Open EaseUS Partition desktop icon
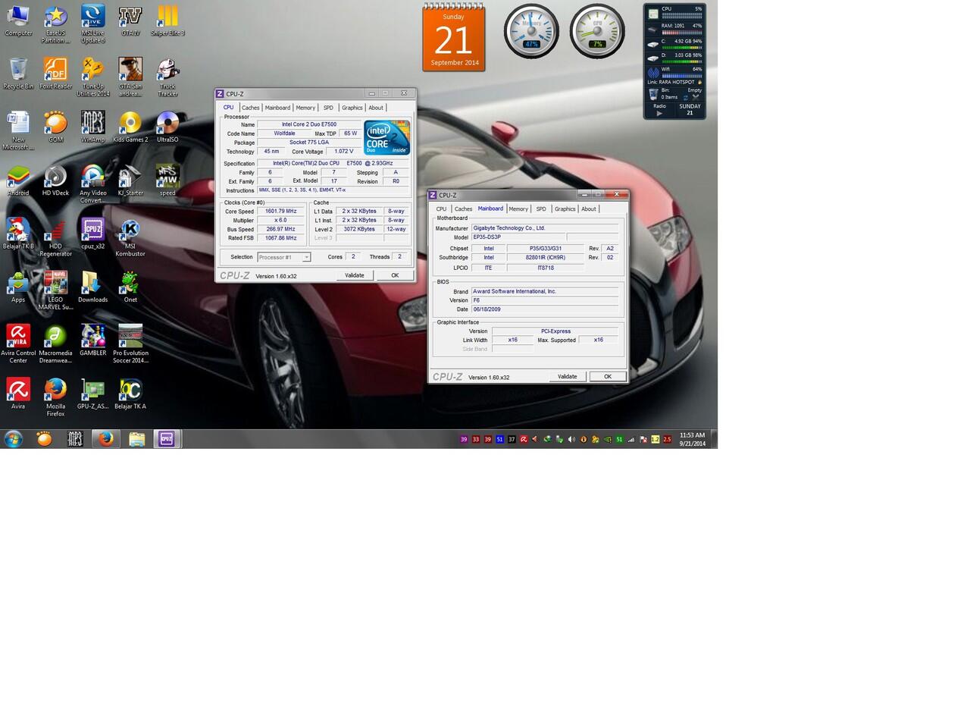Image resolution: width=970 pixels, height=728 pixels. click(55, 24)
